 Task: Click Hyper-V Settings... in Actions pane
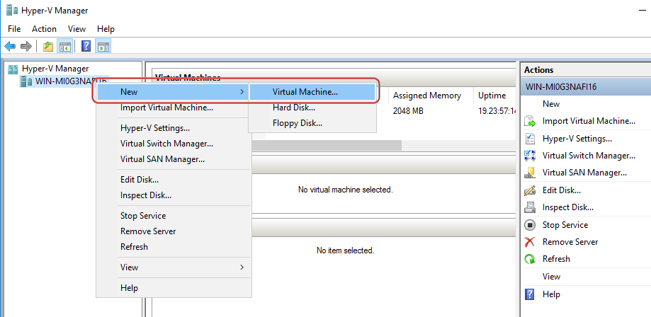577,139
